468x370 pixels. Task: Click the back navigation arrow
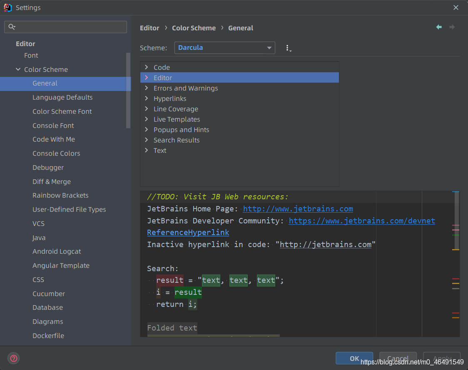pyautogui.click(x=439, y=27)
